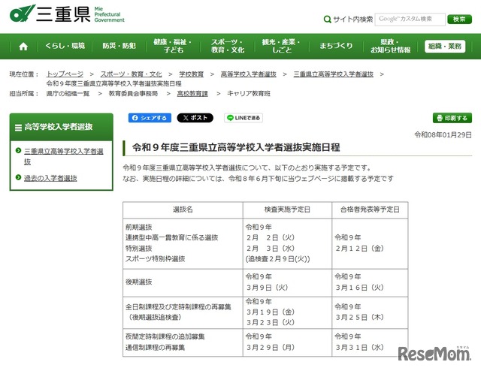The height and width of the screenshot is (371, 481).
Task: Open スポーツ・教育・文化 menu
Action: click(x=227, y=46)
